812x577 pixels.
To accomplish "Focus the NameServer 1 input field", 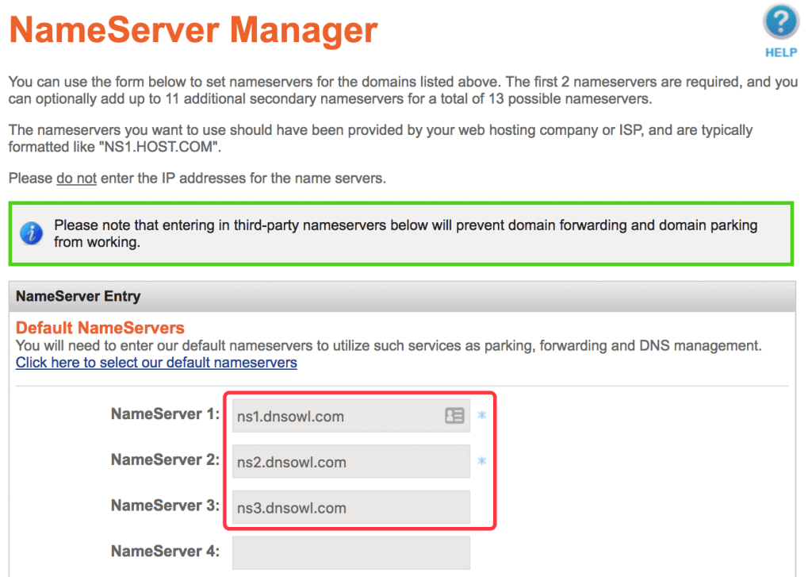I will tap(350, 416).
